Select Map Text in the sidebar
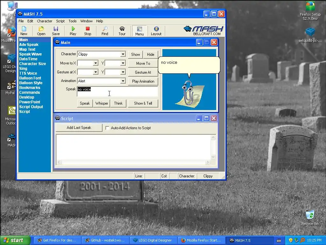This screenshot has width=326, height=245. pyautogui.click(x=27, y=49)
